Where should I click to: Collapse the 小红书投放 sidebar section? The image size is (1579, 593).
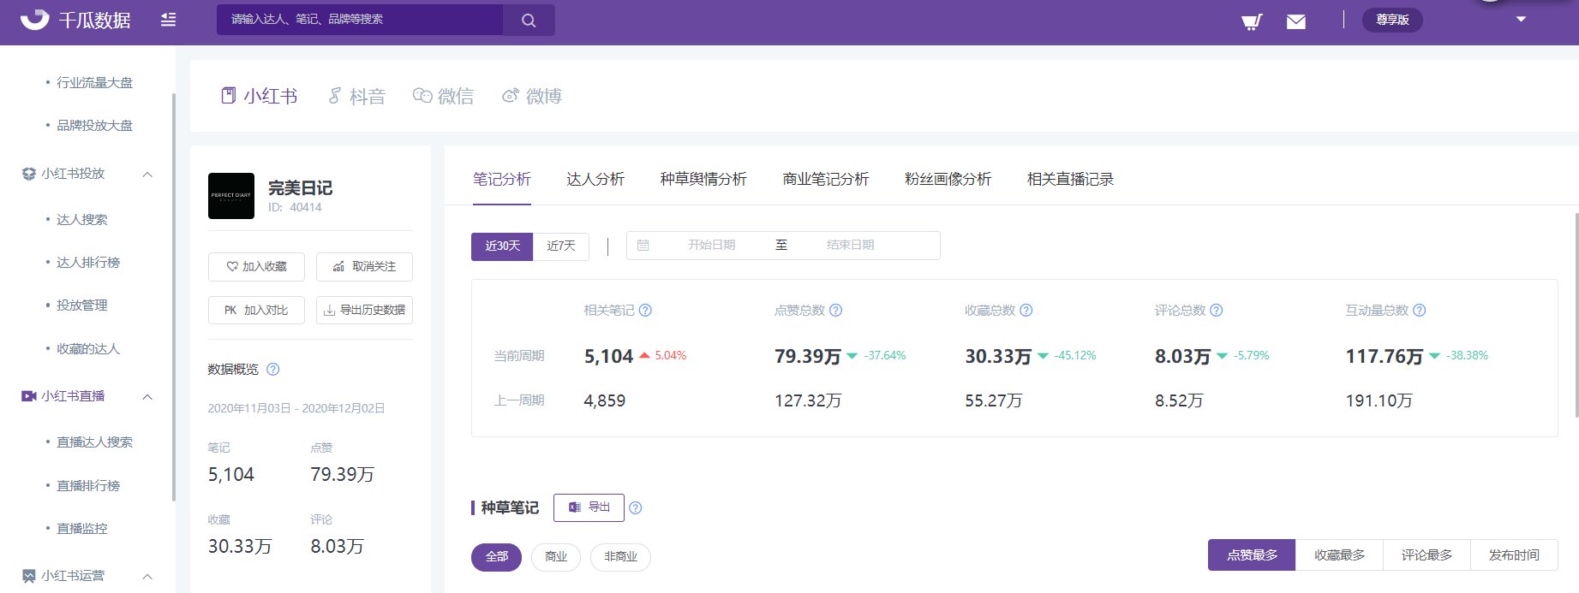pos(147,175)
